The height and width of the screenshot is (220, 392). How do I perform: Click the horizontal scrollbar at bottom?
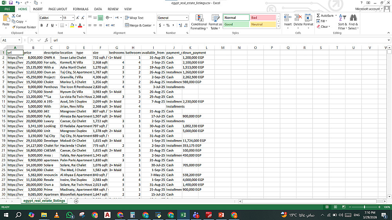point(310,201)
